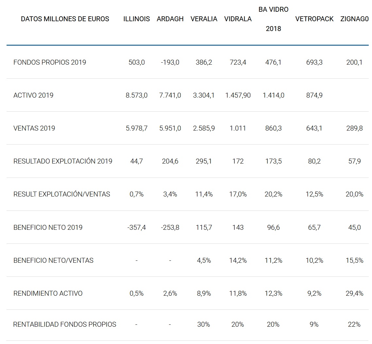Click the RENTABILIDAD FONDOS PROPIOS row label
This screenshot has width=372, height=344.
tap(65, 324)
